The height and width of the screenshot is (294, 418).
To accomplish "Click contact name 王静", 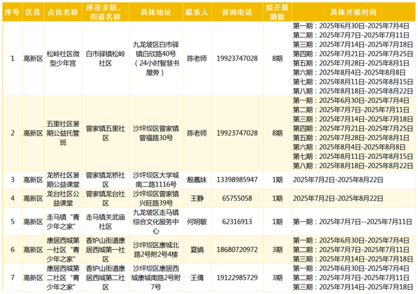I will (197, 198).
